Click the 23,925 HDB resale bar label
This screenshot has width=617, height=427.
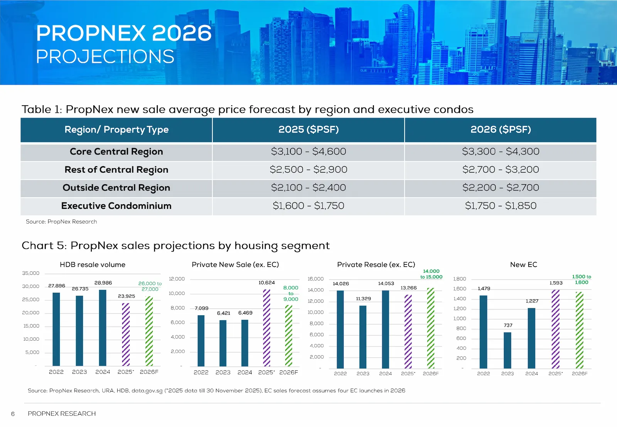(x=126, y=296)
